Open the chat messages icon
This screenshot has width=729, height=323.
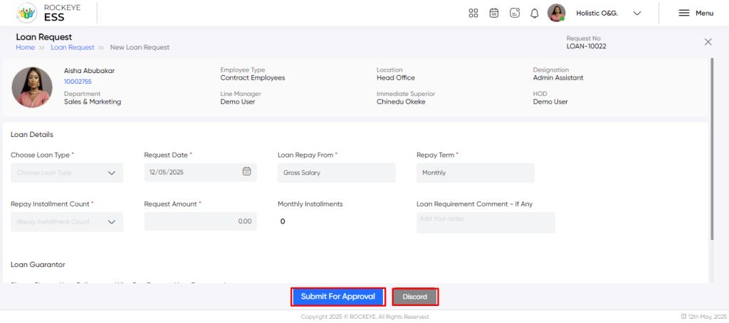coord(515,13)
